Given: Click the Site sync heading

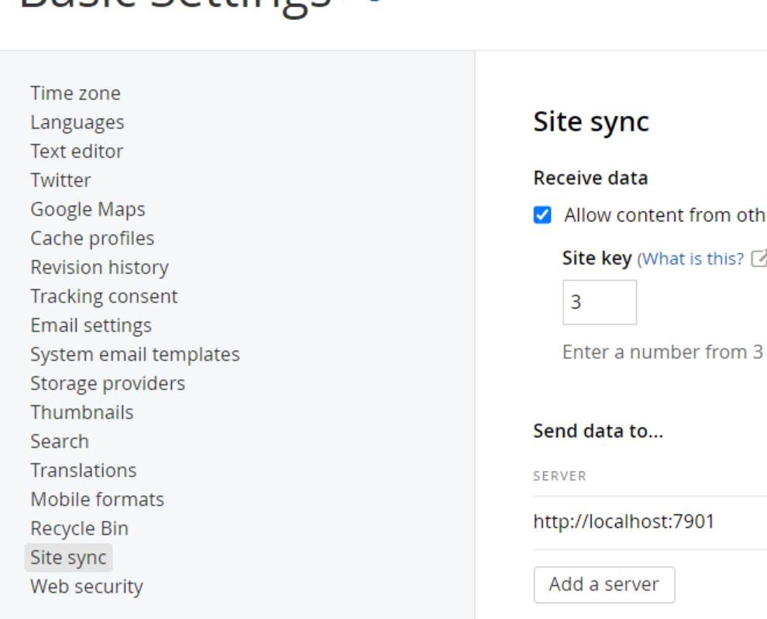Looking at the screenshot, I should [x=591, y=121].
